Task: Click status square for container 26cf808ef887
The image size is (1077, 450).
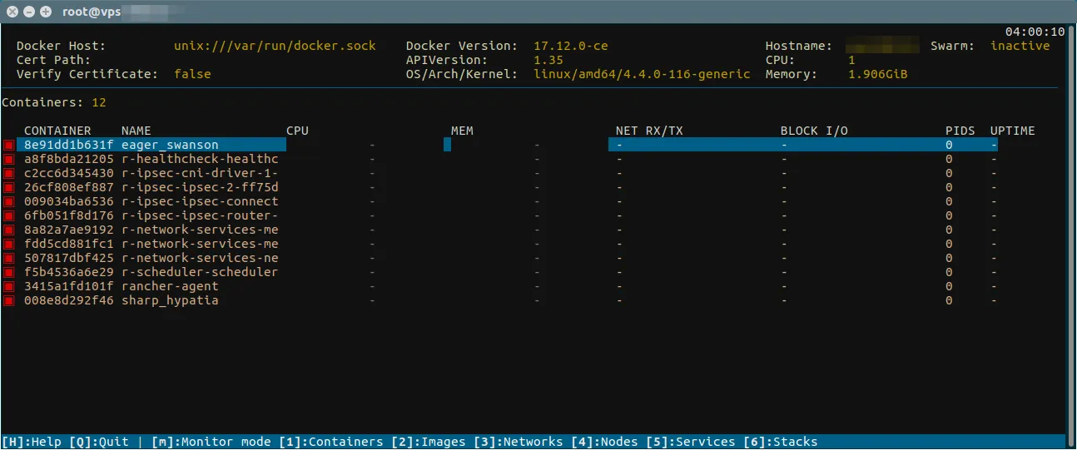Action: point(9,188)
